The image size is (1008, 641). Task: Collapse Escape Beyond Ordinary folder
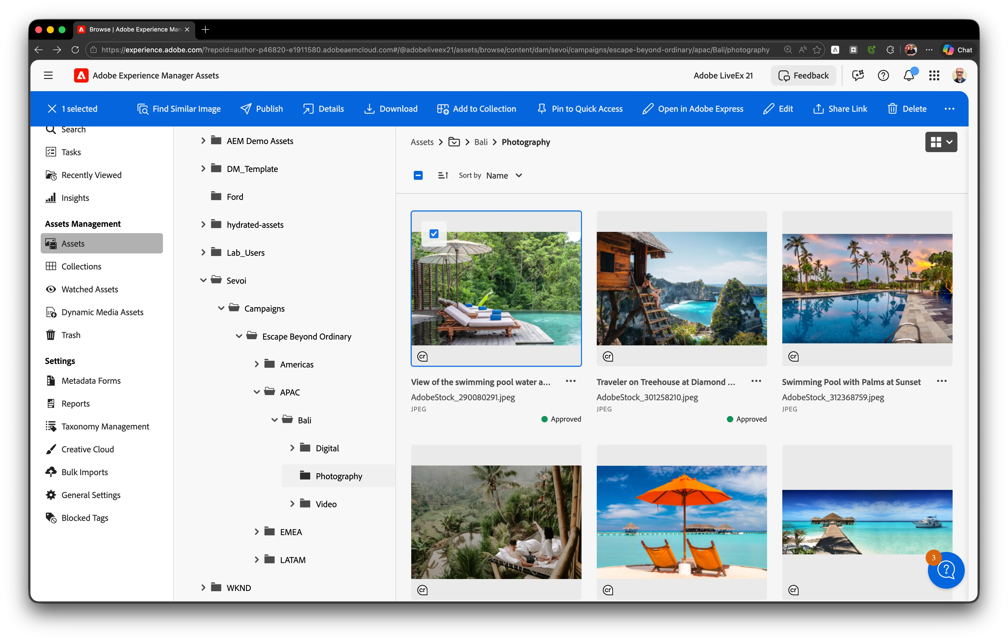point(239,336)
